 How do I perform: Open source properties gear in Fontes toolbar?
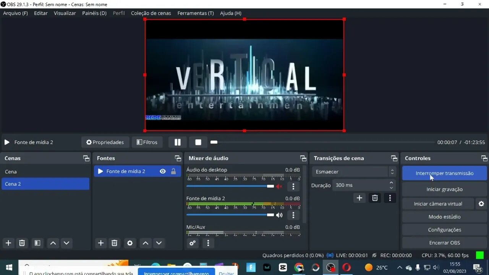[130, 243]
